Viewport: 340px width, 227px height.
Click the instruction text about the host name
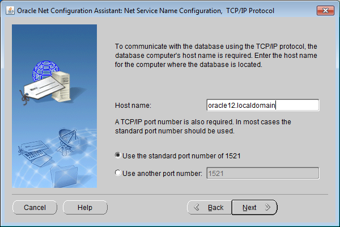[x=216, y=56]
